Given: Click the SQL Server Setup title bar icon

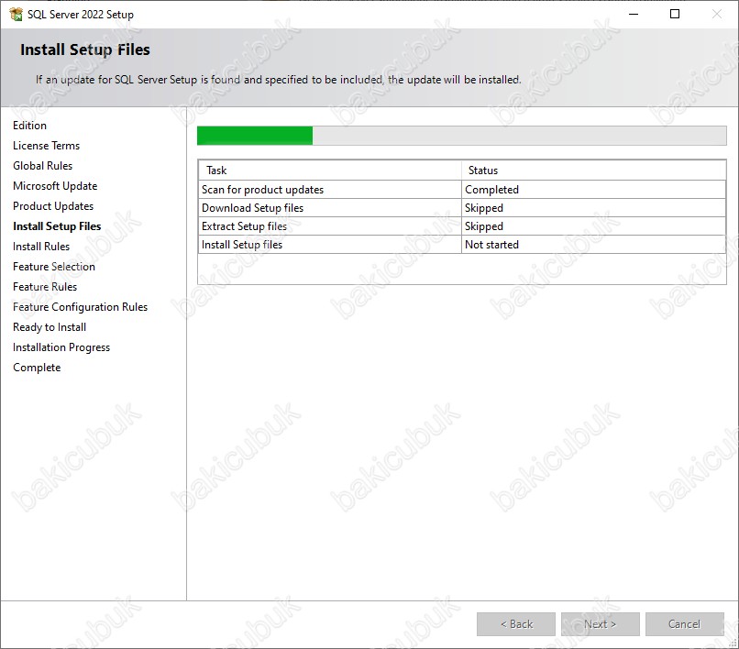Looking at the screenshot, I should (x=16, y=15).
